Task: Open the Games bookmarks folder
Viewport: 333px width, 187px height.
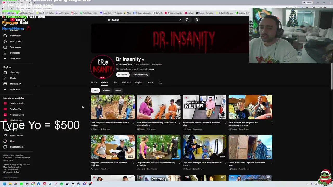Action: [118, 13]
